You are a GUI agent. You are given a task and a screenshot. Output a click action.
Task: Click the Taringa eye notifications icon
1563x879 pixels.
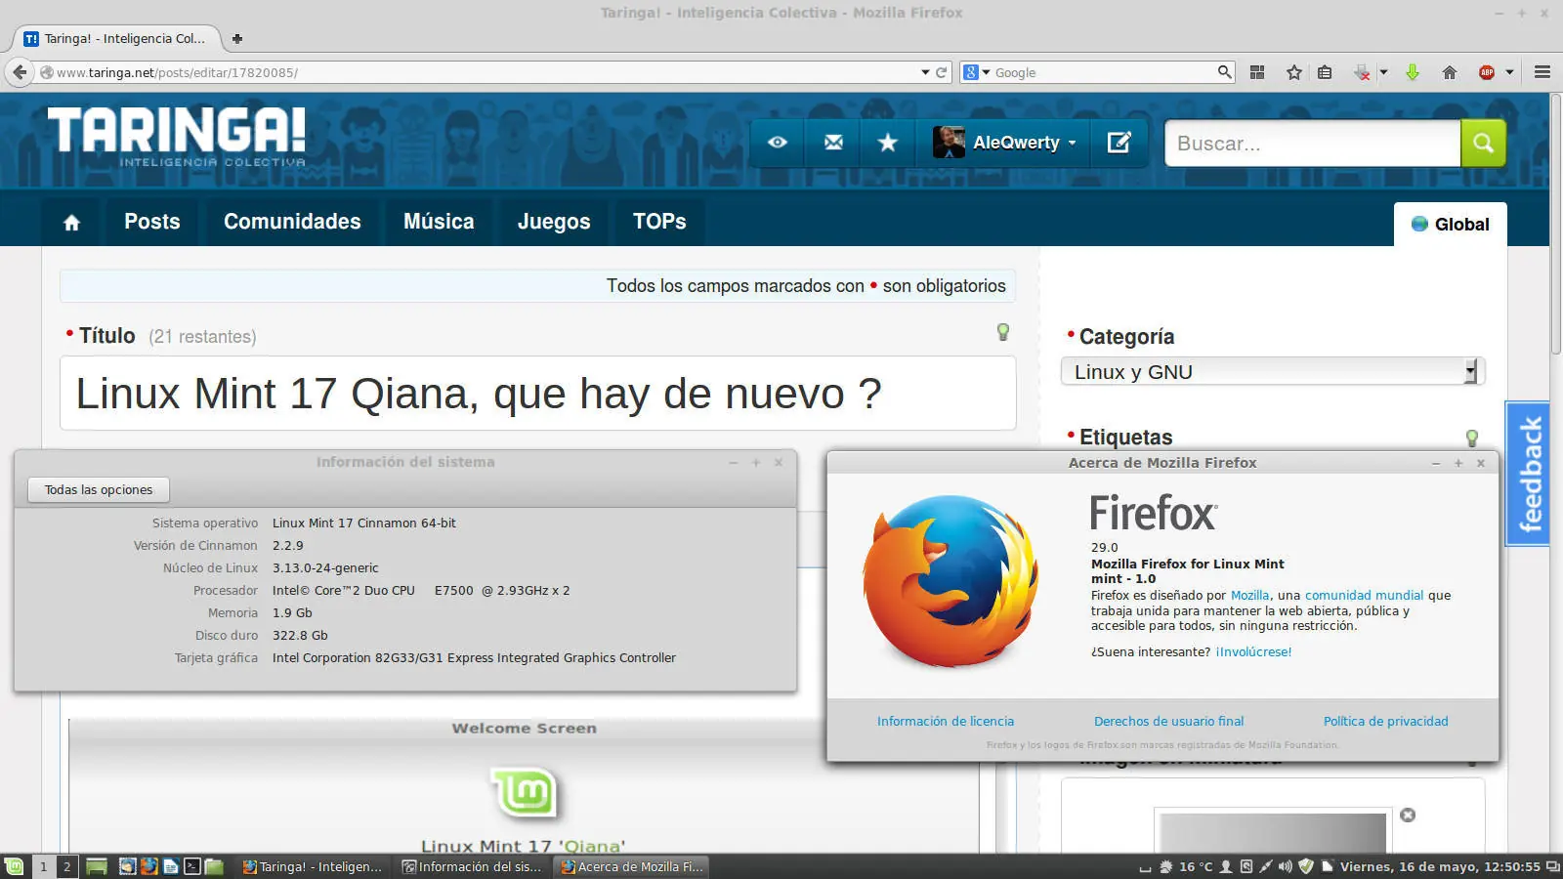778,143
